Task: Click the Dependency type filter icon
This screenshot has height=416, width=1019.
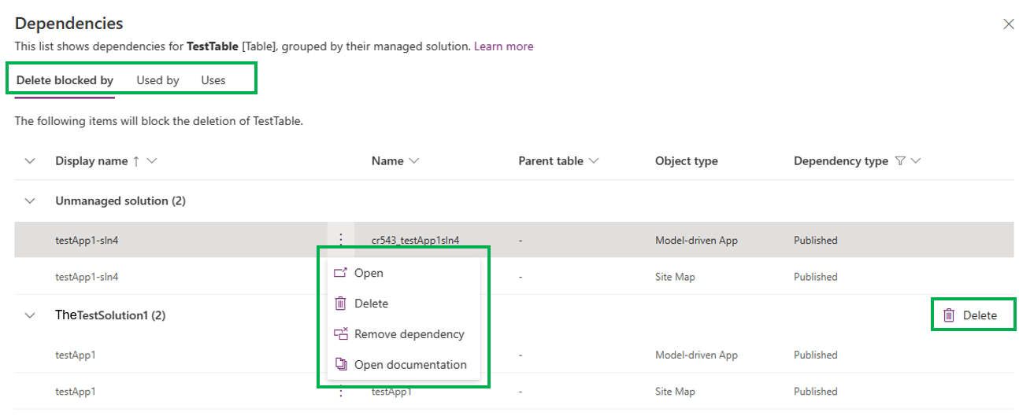Action: (899, 161)
